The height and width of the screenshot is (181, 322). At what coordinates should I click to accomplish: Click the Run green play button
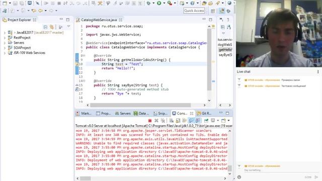(x=159, y=3)
